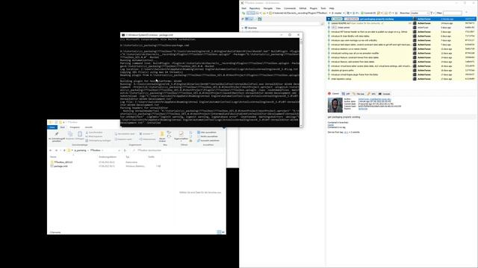The image size is (478, 268).
Task: Open the Repository menu in Git Extensions
Action: [x=255, y=8]
